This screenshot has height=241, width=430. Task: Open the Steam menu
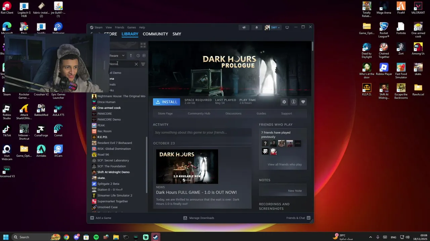pyautogui.click(x=96, y=27)
